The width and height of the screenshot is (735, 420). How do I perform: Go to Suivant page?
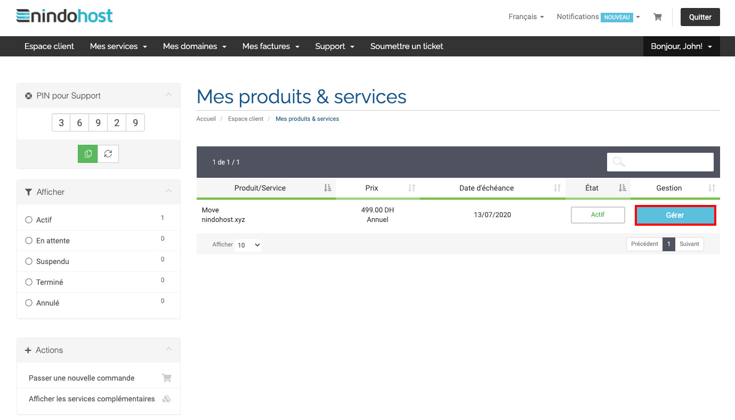point(689,244)
